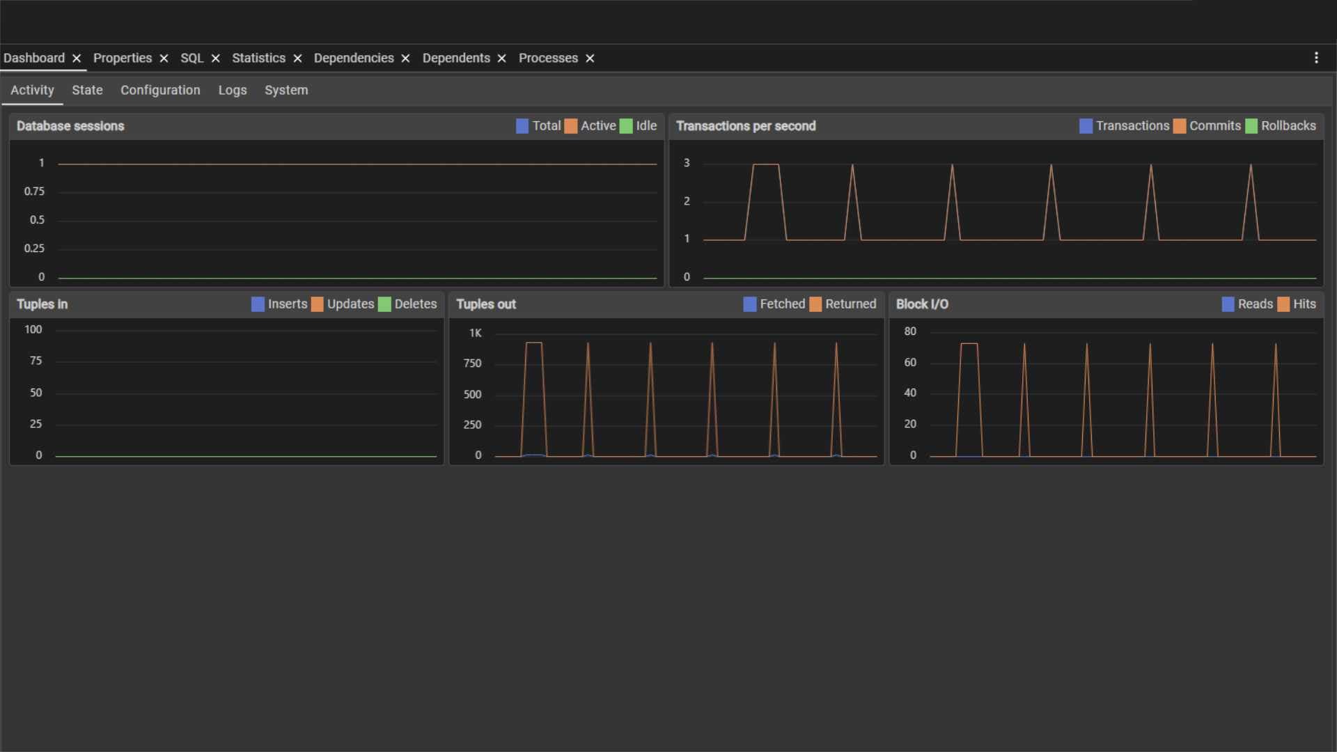Click the green Rollbacks legend swatch
This screenshot has height=752, width=1337.
pos(1251,126)
